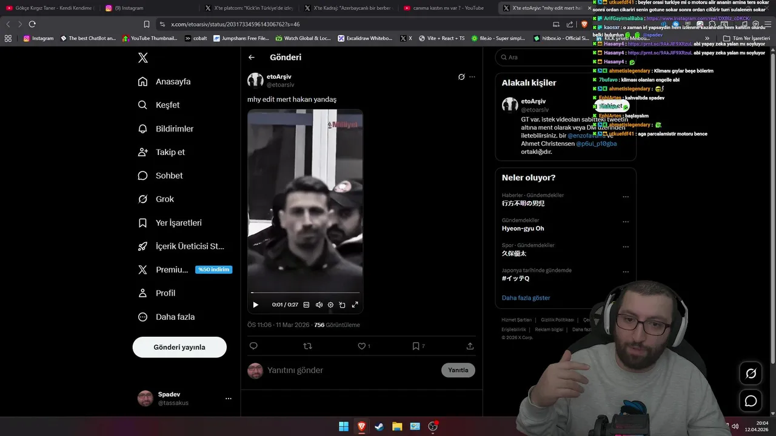The width and height of the screenshot is (776, 436).
Task: Open Anasayfa (Home) in sidebar
Action: [x=165, y=82]
